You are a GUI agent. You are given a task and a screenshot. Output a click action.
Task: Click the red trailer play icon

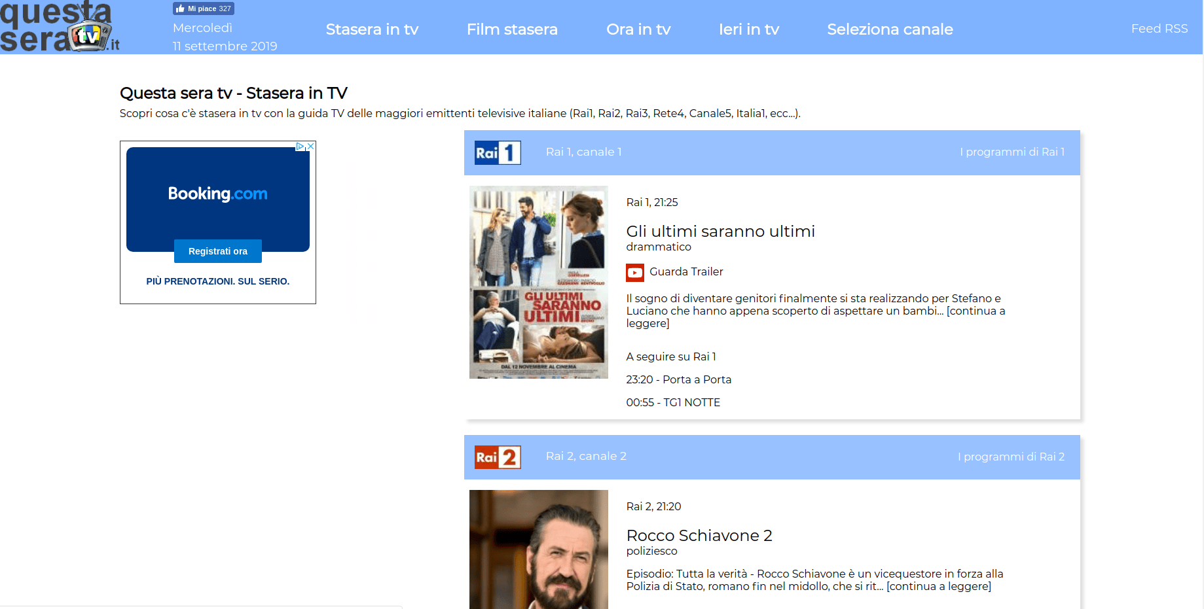click(x=634, y=272)
